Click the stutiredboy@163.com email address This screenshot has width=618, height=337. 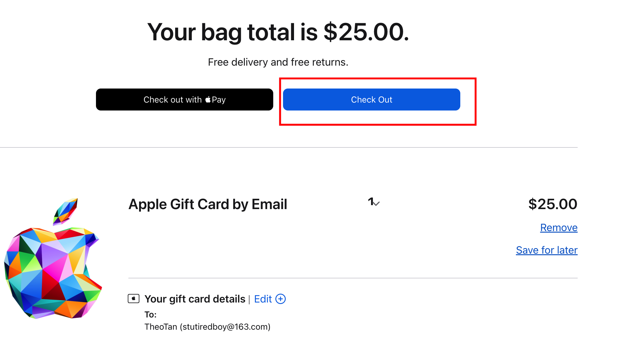[x=225, y=327]
